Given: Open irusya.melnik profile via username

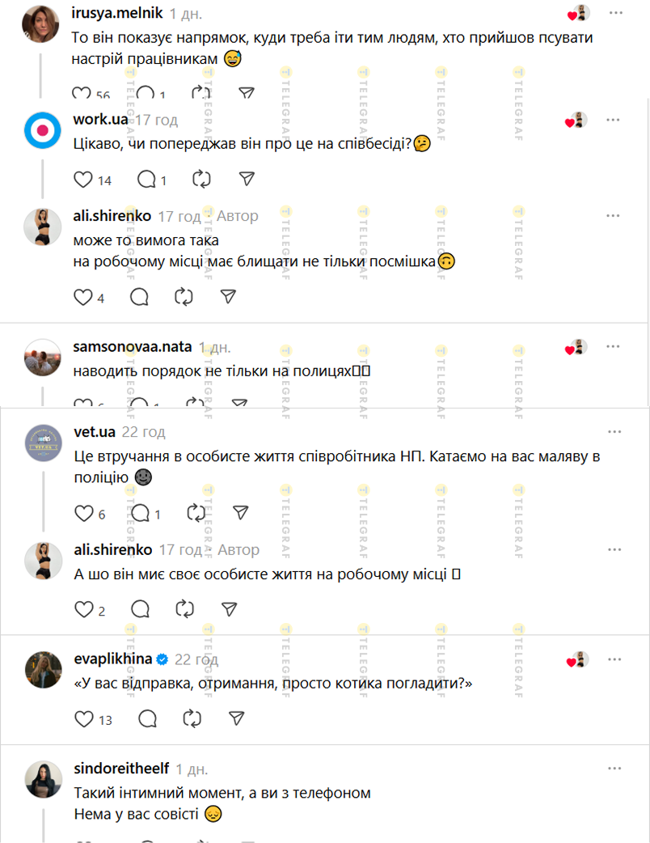Looking at the screenshot, I should (117, 13).
